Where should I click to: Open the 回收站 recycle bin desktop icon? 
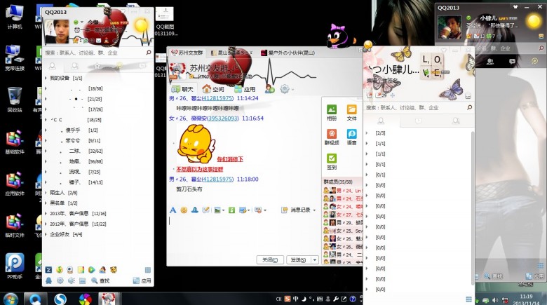[x=14, y=100]
